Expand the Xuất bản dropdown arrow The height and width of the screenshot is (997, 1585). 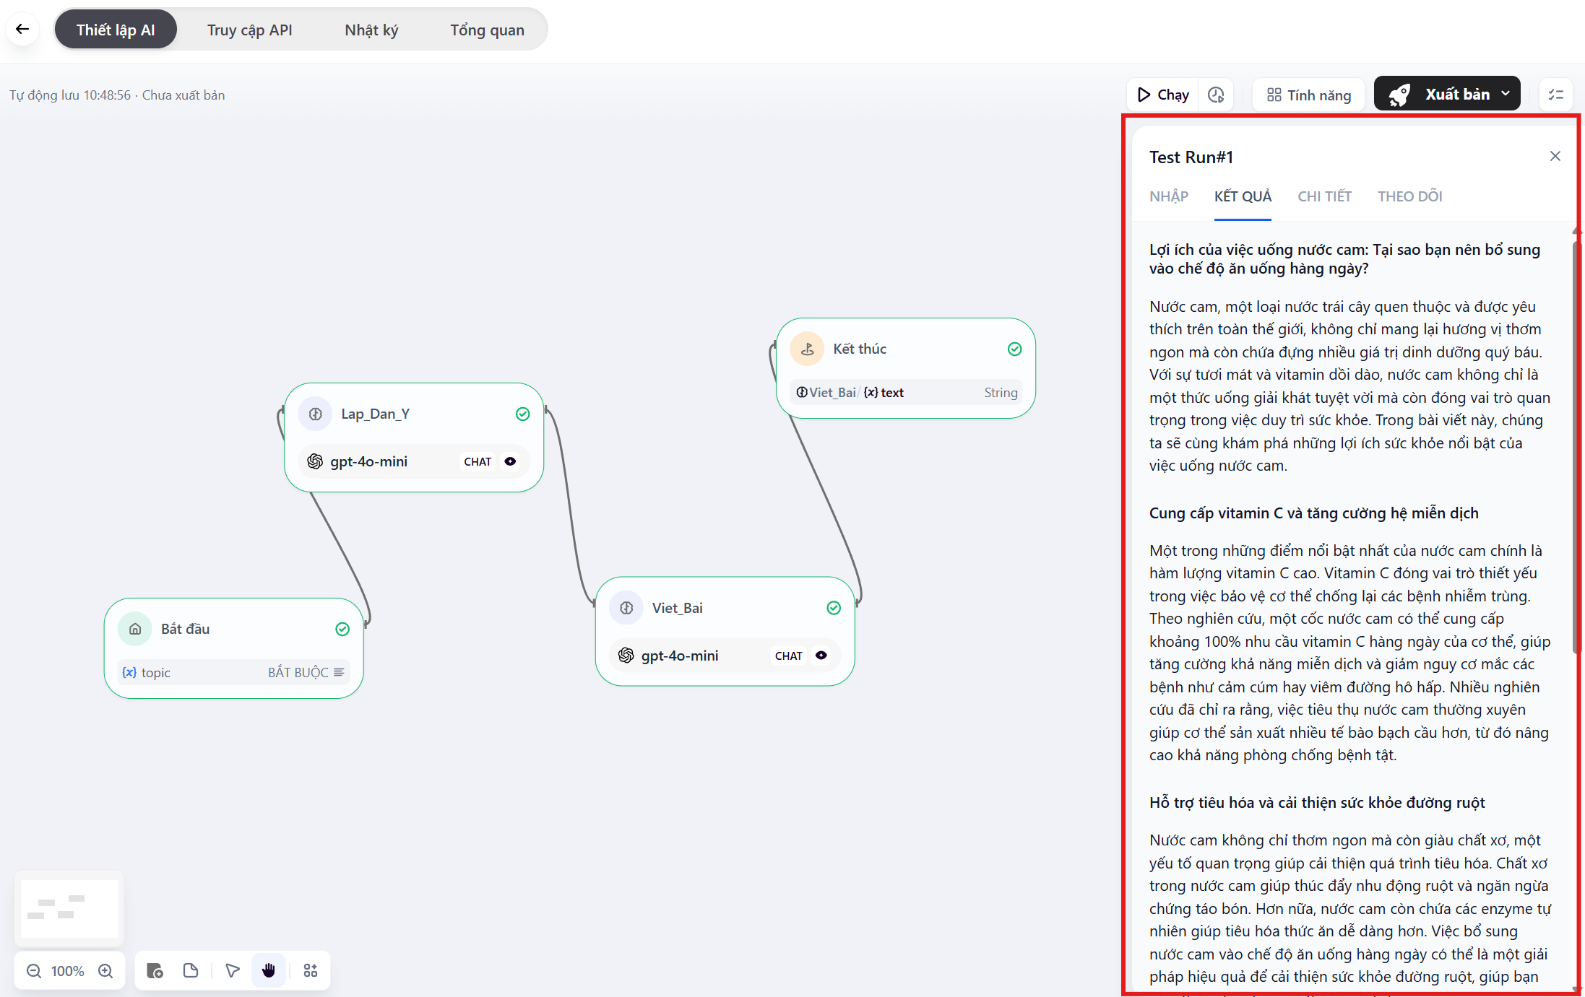(x=1506, y=95)
